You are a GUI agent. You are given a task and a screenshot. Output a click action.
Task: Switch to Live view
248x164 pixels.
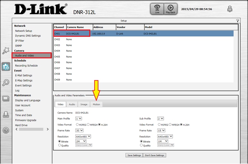pyautogui.click(x=157, y=9)
